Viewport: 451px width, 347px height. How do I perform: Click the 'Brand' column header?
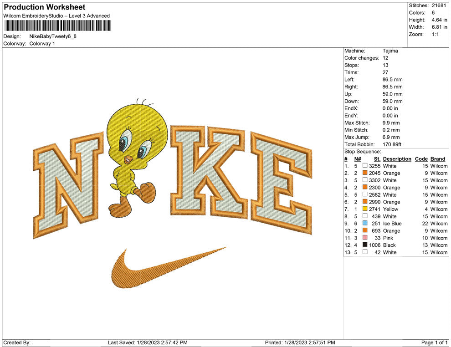coord(437,158)
